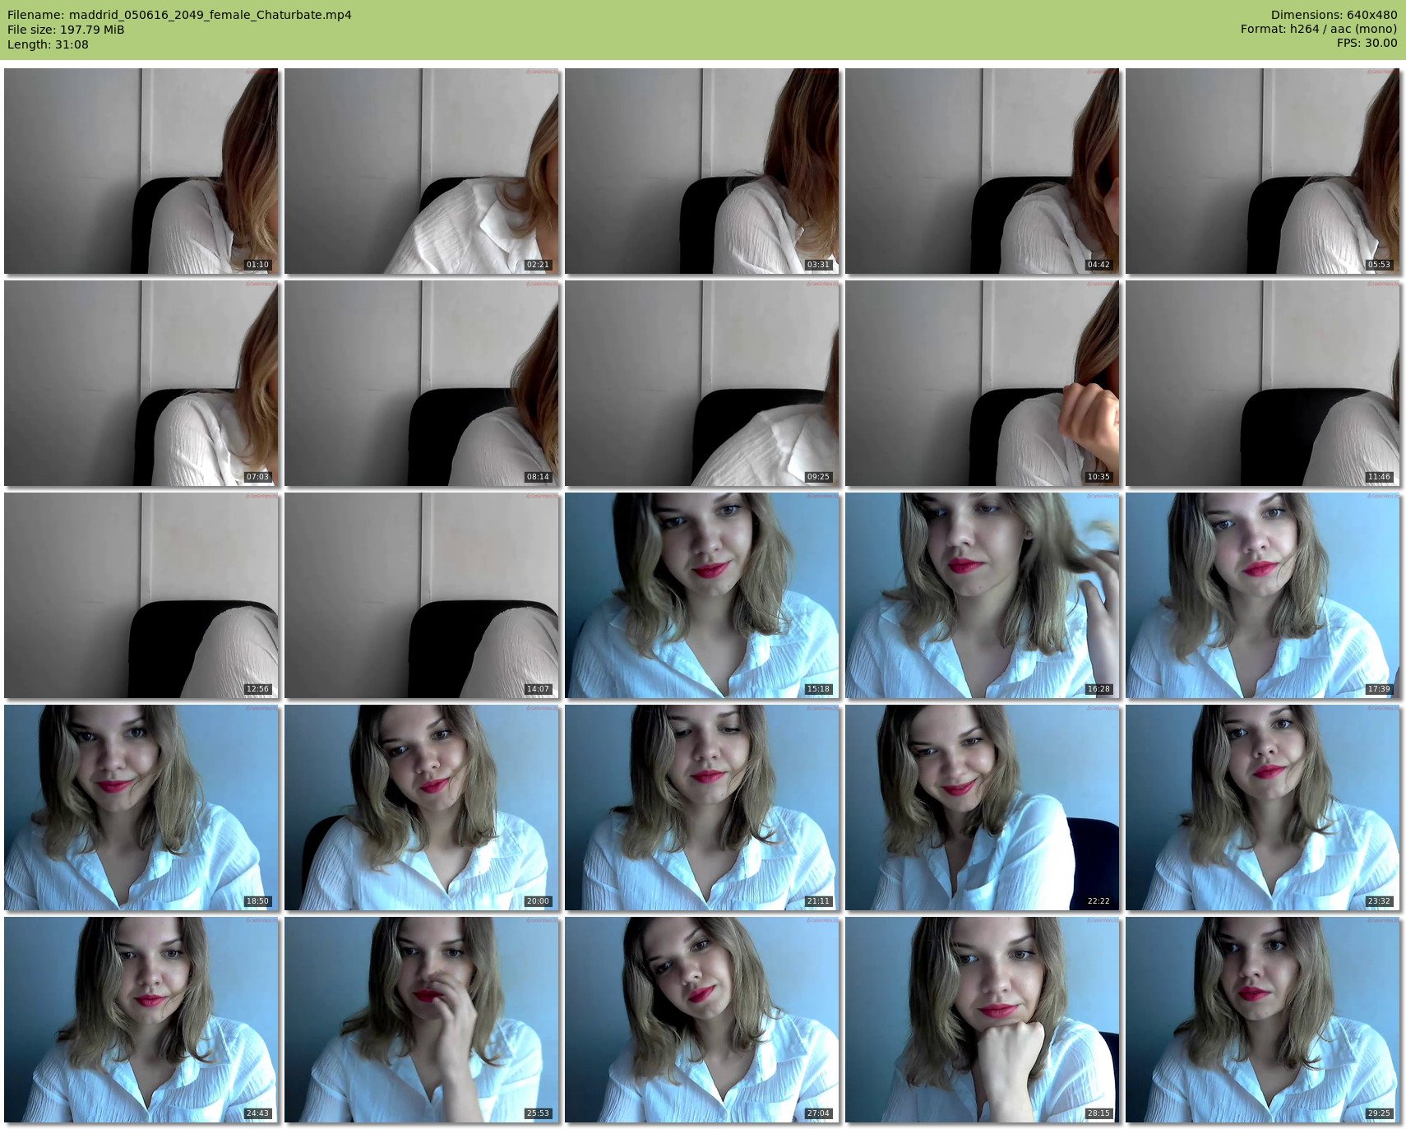Select the 'Dimensions: 640x480' text
This screenshot has width=1406, height=1129.
[x=1334, y=15]
